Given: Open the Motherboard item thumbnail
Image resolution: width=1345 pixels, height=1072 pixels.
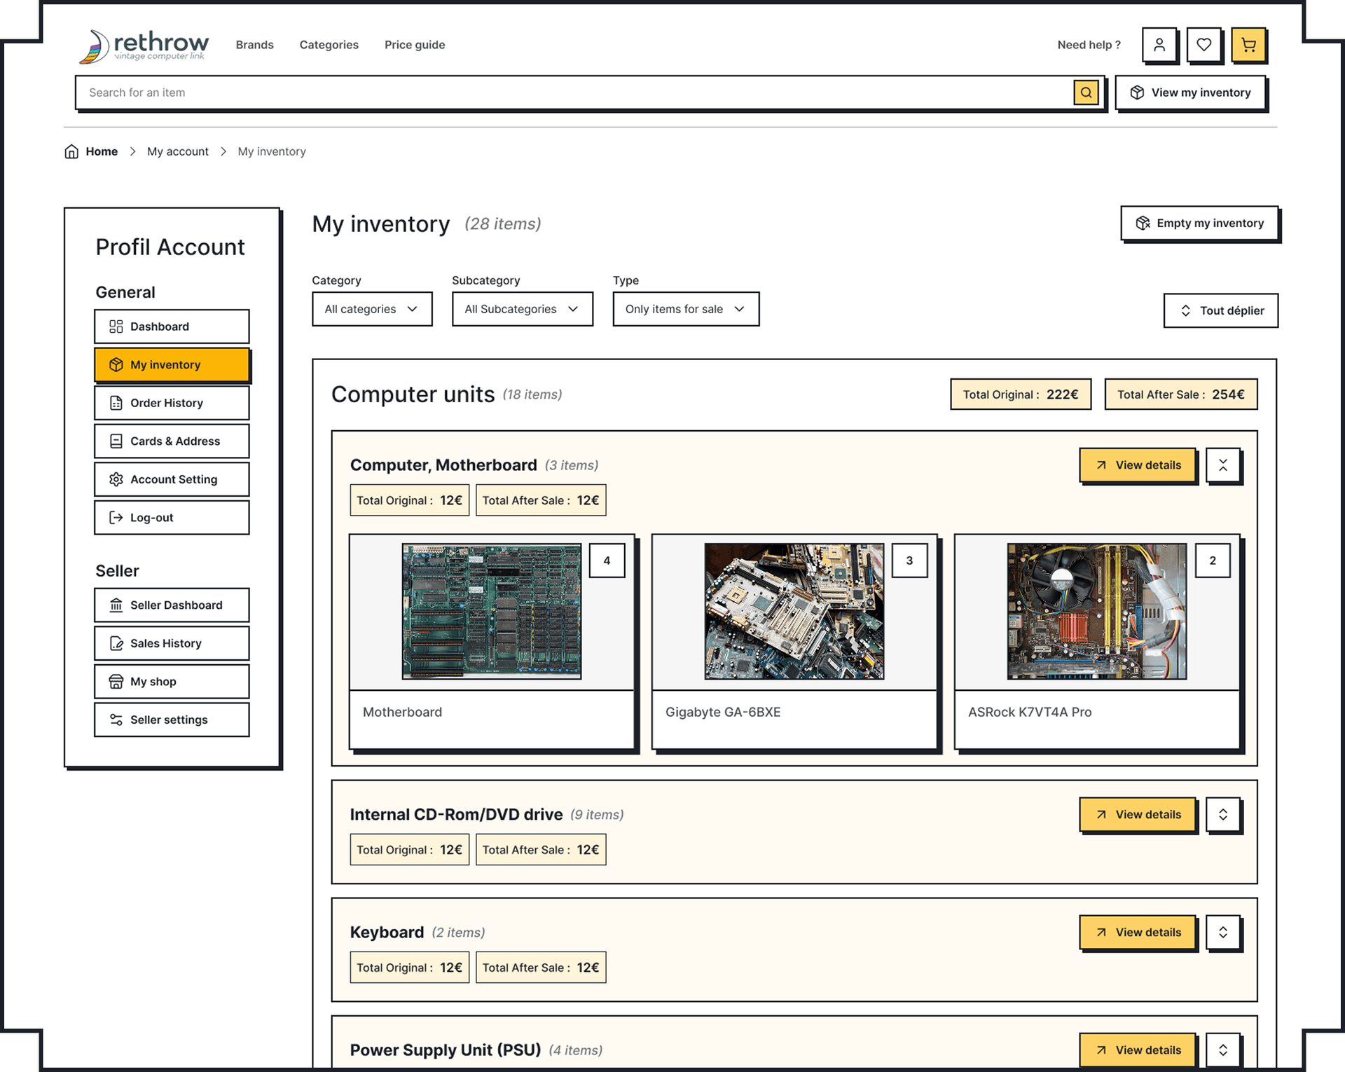Looking at the screenshot, I should [x=492, y=612].
